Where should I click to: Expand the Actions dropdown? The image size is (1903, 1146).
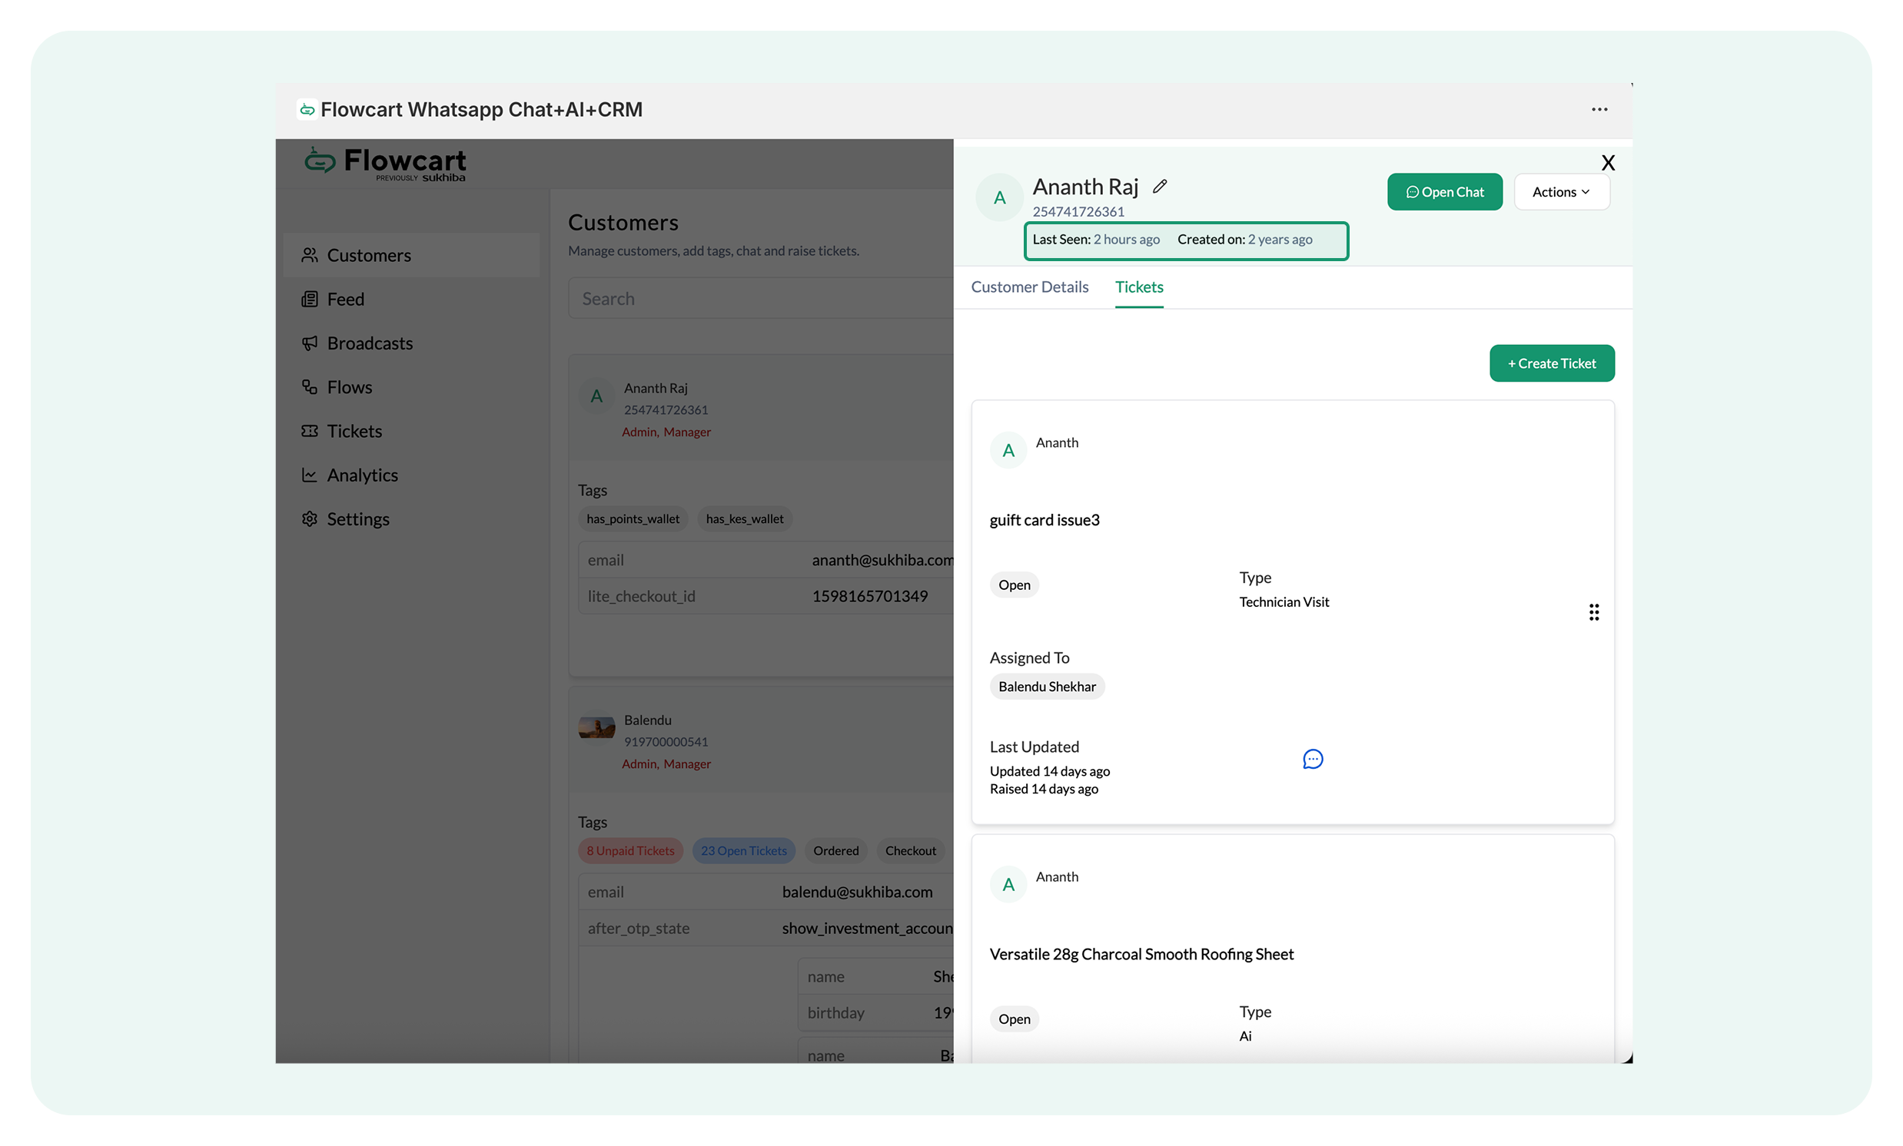[x=1561, y=192]
